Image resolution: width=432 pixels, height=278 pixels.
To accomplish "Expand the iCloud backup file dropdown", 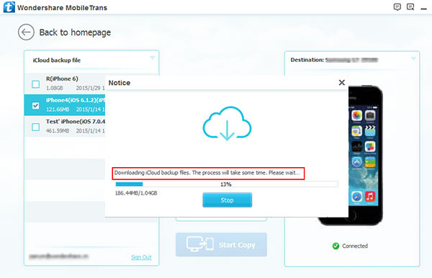I will (x=153, y=58).
